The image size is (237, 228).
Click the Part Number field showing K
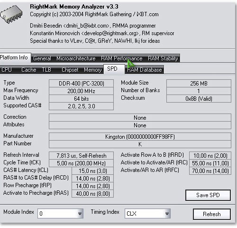coord(140,144)
